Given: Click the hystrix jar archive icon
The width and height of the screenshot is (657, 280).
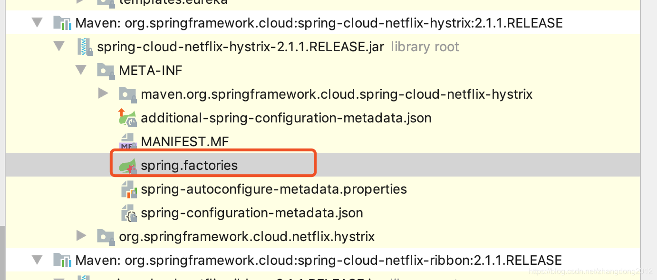Looking at the screenshot, I should click(85, 47).
